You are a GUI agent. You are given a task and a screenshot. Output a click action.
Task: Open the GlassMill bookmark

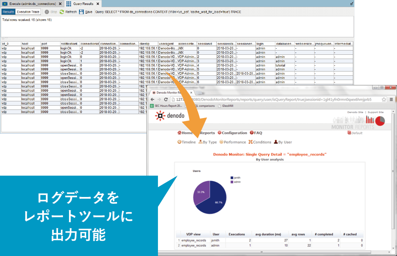click(x=226, y=106)
